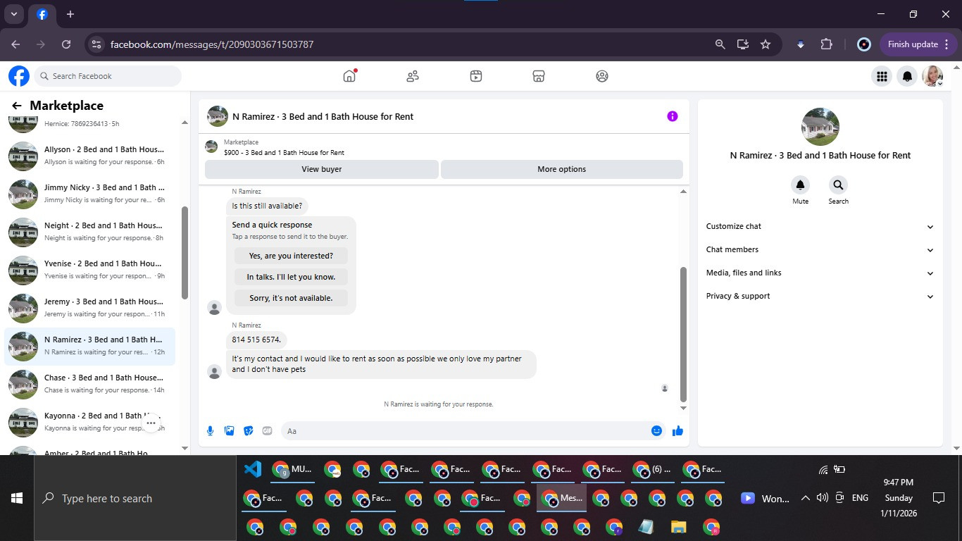Screen dimensions: 962x541
Task: Open a new Chrome tab
Action: pos(70,14)
